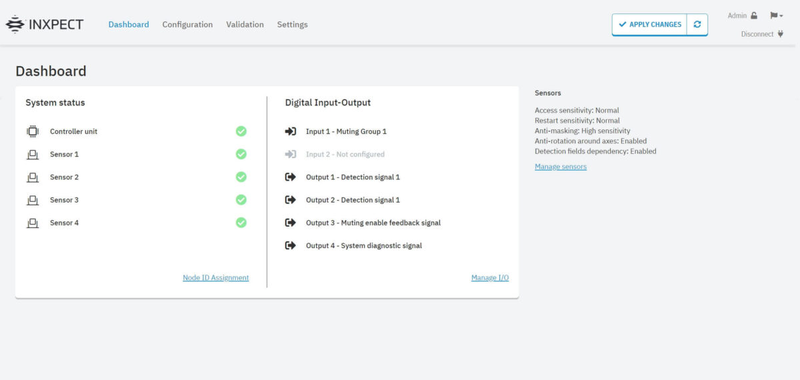Click the green checkmark for Controller unit
Viewport: 800px width, 380px height.
point(241,131)
